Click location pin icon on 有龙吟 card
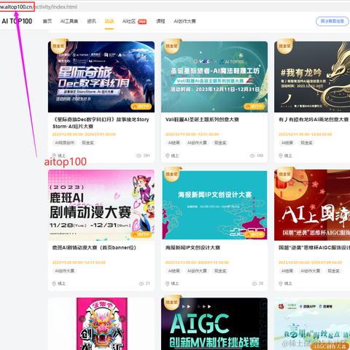 [281, 155]
